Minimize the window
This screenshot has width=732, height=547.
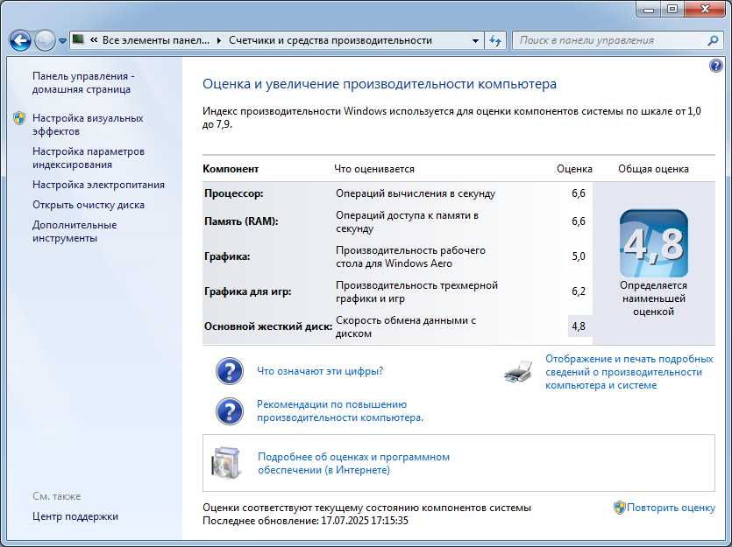tap(649, 10)
